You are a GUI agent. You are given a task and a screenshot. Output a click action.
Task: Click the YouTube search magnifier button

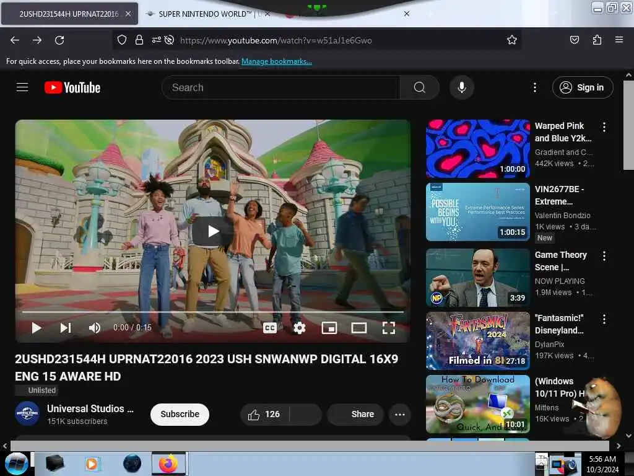419,87
